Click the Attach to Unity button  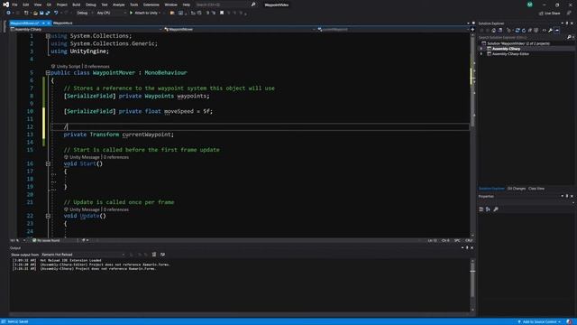tap(144, 13)
